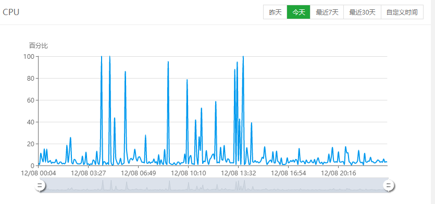This screenshot has height=204, width=435.
Task: Select the 今天 time range tab
Action: 299,12
